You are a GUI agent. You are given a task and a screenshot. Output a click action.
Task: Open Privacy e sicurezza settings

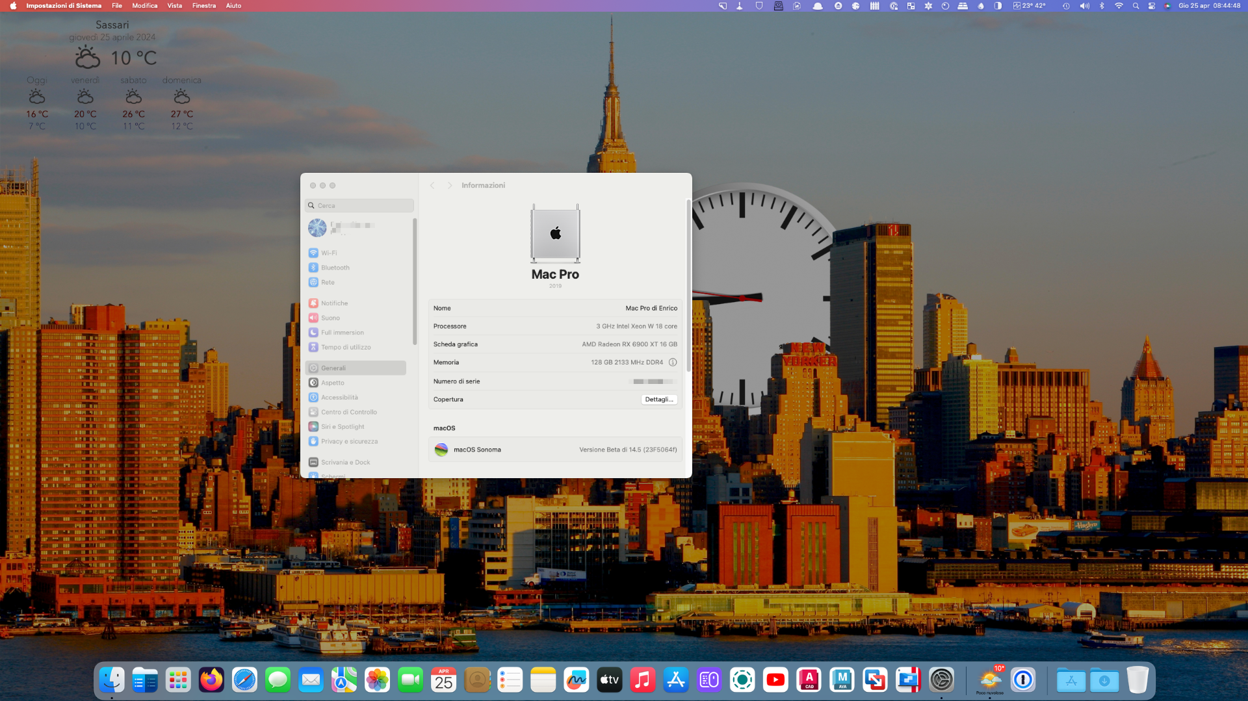[x=348, y=441]
